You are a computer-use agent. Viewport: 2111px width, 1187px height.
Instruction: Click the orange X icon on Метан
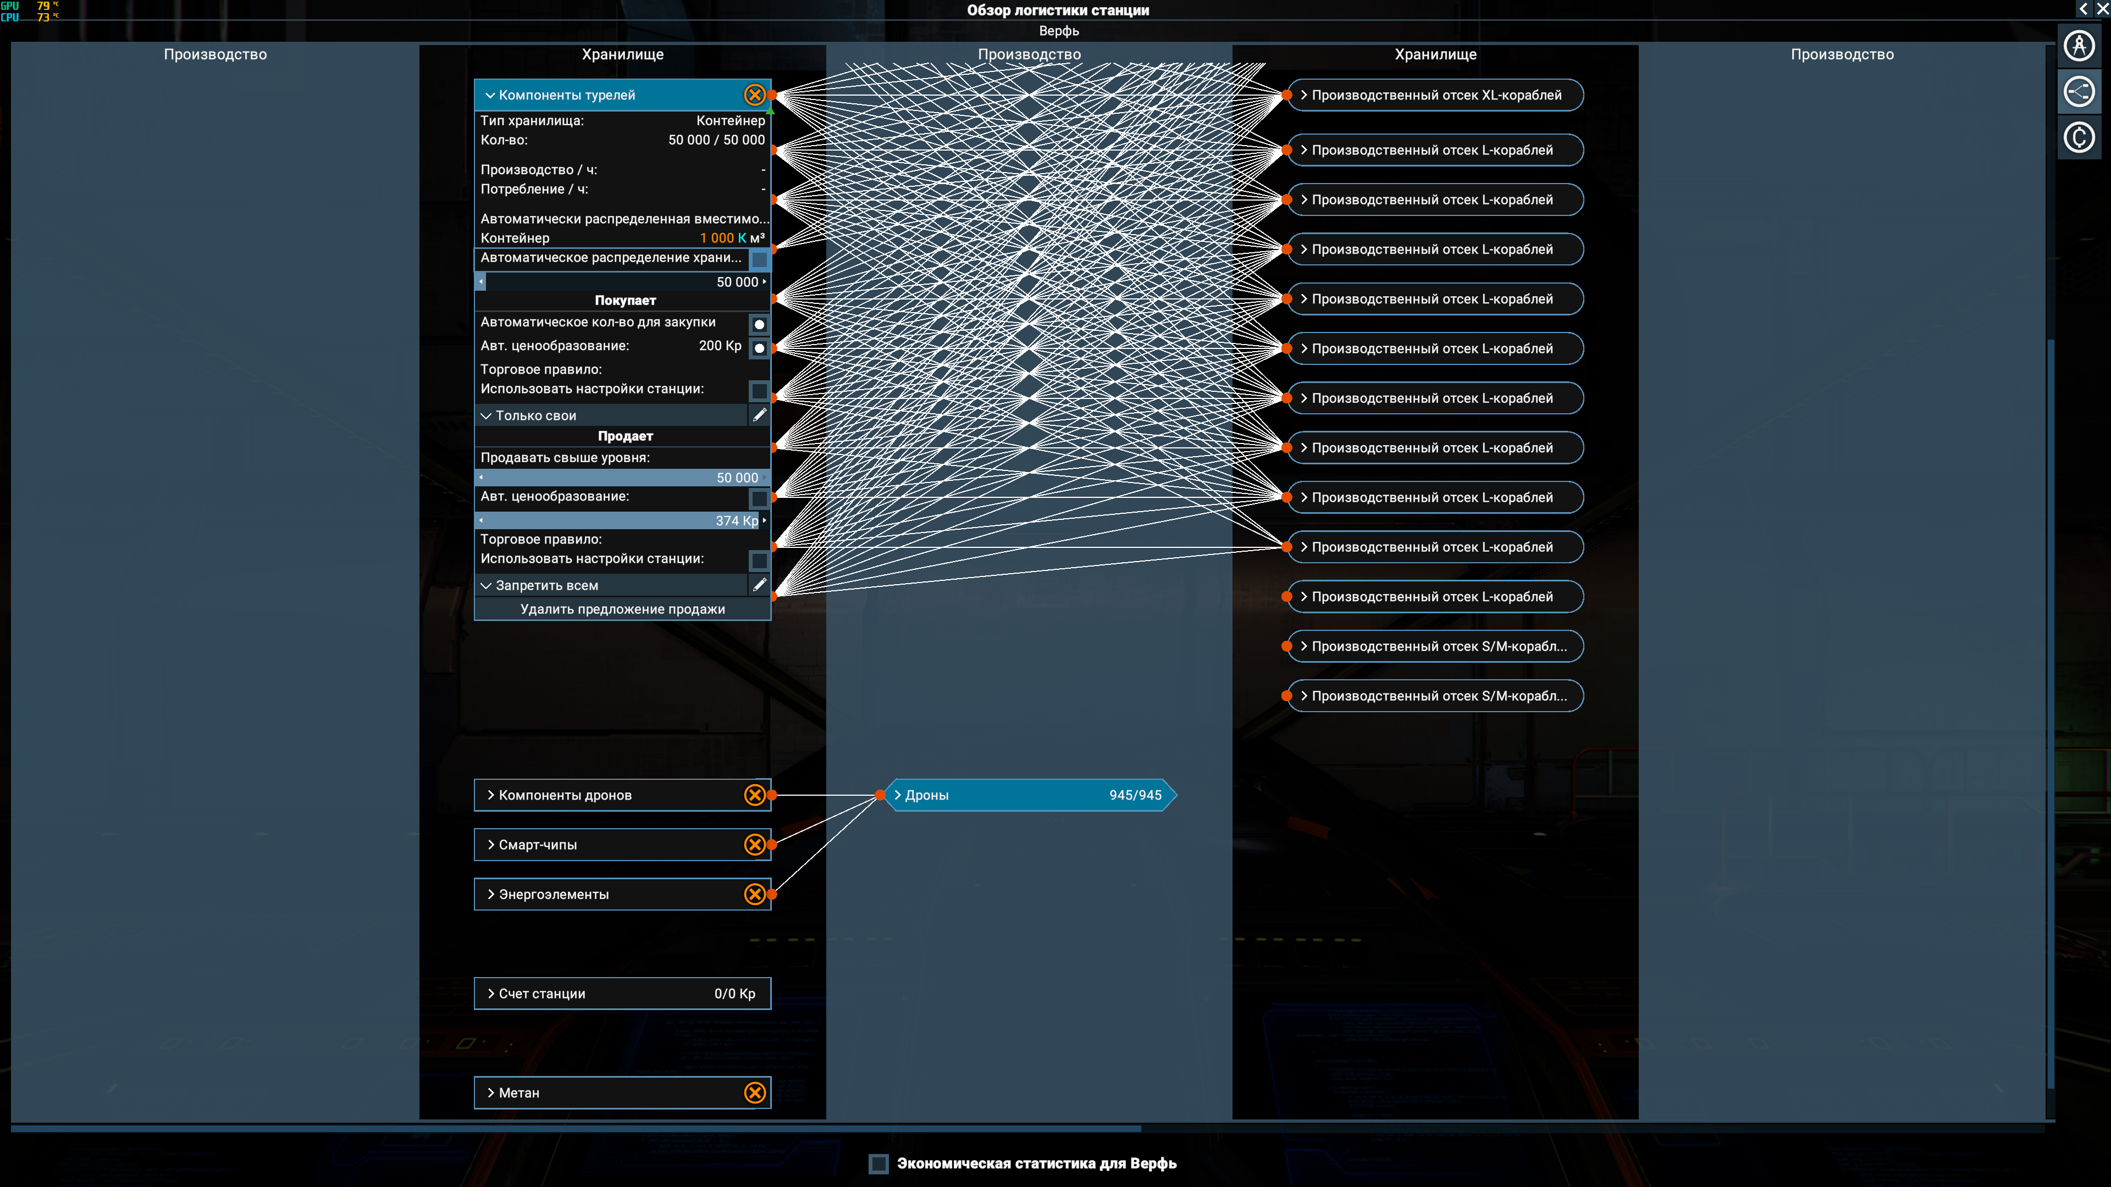point(754,1092)
